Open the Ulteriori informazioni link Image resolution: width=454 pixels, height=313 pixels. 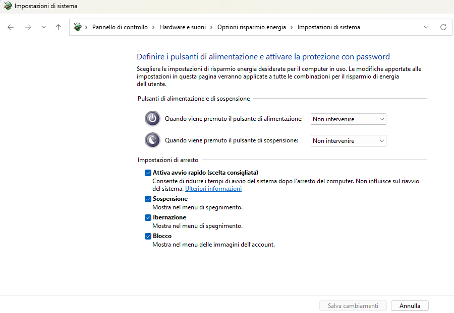[213, 188]
